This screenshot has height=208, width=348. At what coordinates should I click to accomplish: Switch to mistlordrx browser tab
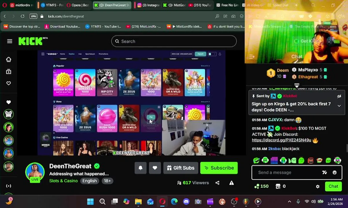pos(22,5)
